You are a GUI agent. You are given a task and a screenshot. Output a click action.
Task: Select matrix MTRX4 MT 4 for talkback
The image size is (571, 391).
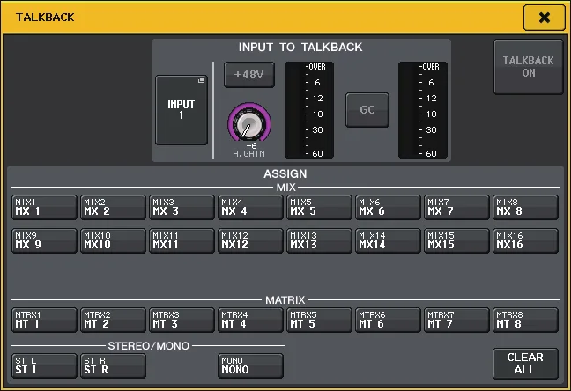(250, 320)
